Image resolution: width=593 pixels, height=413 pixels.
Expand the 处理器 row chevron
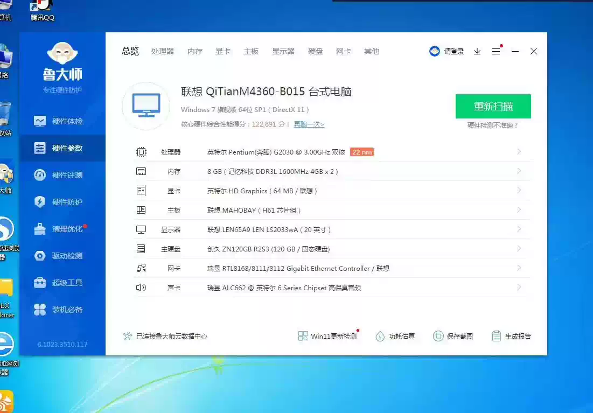519,152
